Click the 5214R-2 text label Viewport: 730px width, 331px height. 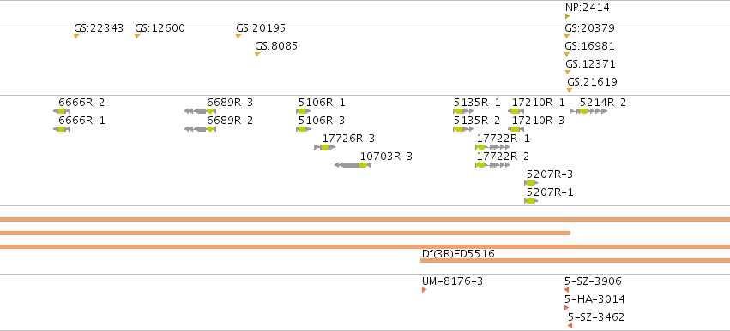point(603,103)
